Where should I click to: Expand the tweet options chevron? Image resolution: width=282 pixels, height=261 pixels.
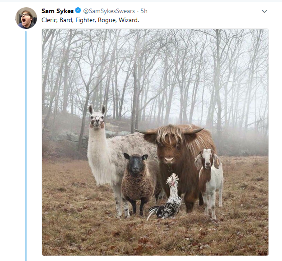(264, 11)
